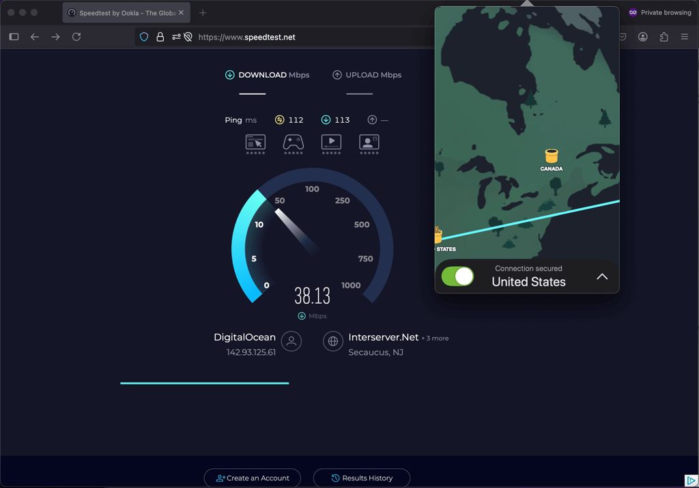This screenshot has height=488, width=699.
Task: Click the Interserver.Net server name
Action: tap(384, 337)
